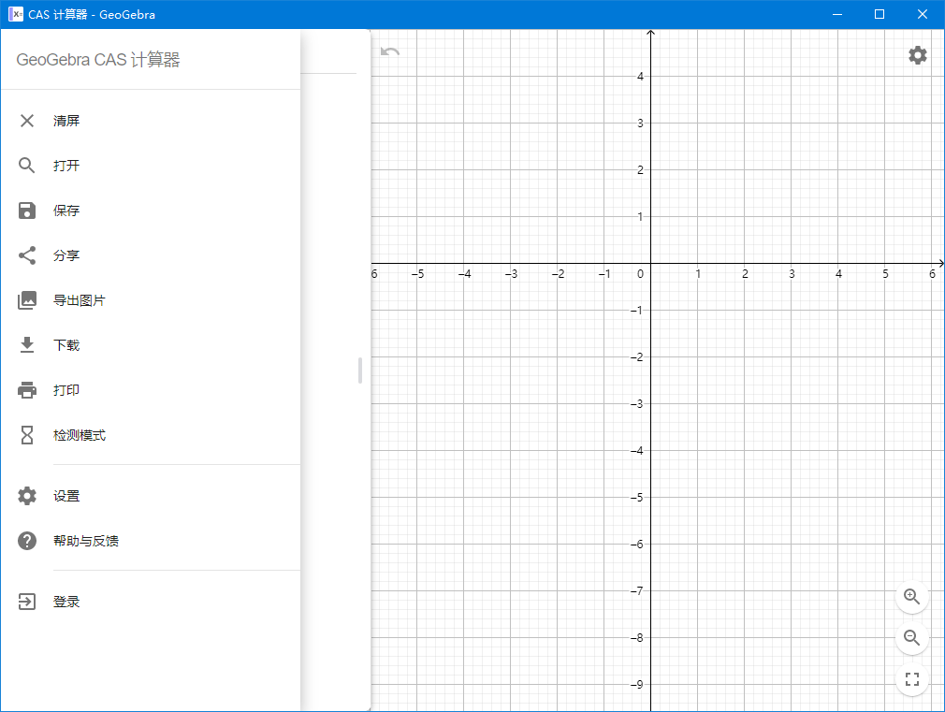
Task: Click the origin point on the axes
Action: 650,263
